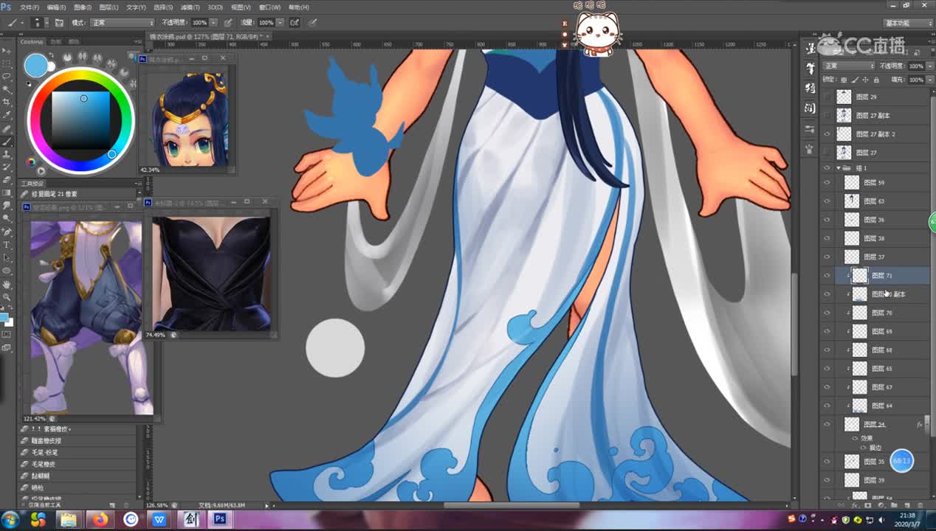Click the layer 71 thumbnail

860,275
